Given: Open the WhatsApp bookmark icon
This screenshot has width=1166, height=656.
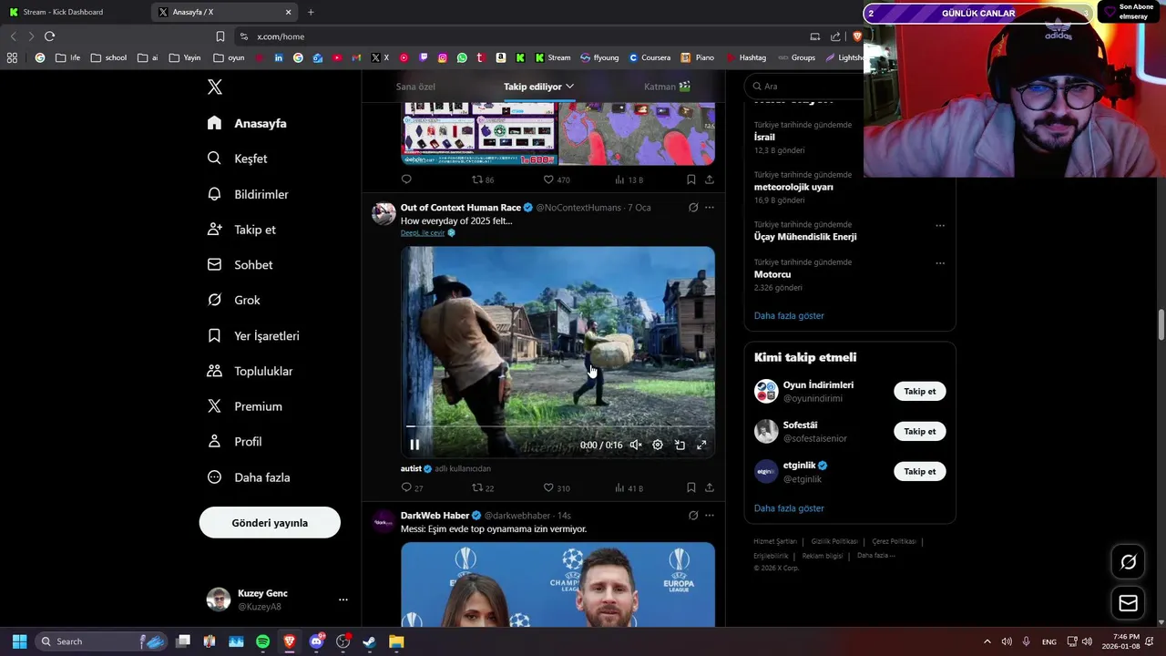Looking at the screenshot, I should 462,57.
